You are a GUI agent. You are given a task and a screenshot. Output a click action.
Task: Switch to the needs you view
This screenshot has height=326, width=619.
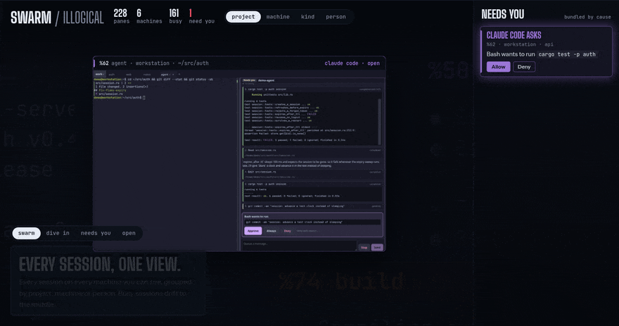(x=96, y=233)
